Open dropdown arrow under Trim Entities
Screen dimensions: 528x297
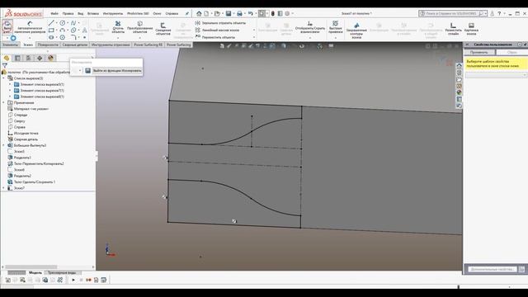(x=118, y=37)
